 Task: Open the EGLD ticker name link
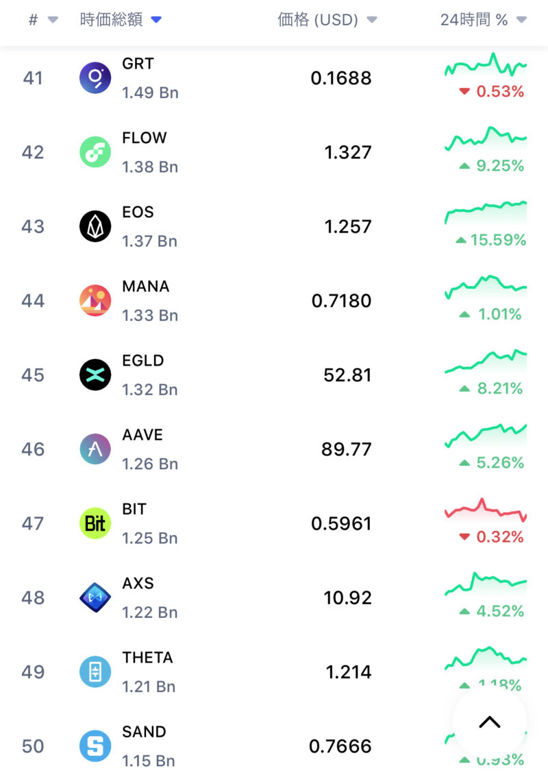143,361
